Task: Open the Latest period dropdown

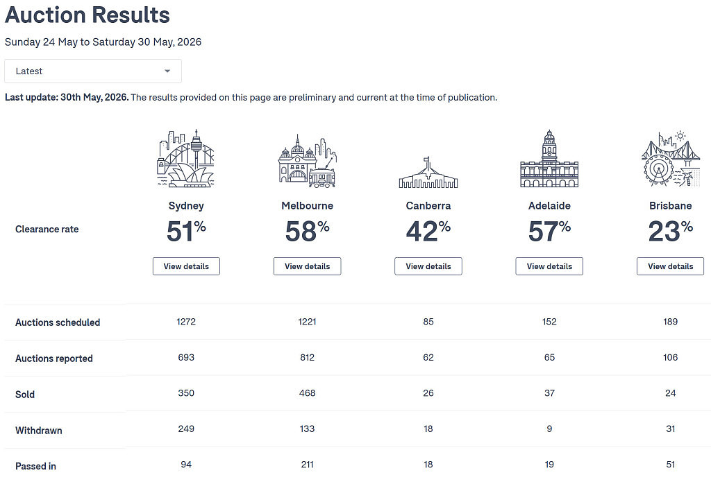Action: 93,71
